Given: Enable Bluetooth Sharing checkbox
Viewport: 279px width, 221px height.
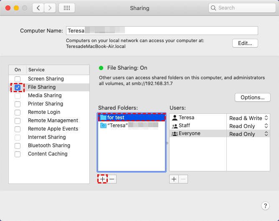Looking at the screenshot, I should click(18, 146).
